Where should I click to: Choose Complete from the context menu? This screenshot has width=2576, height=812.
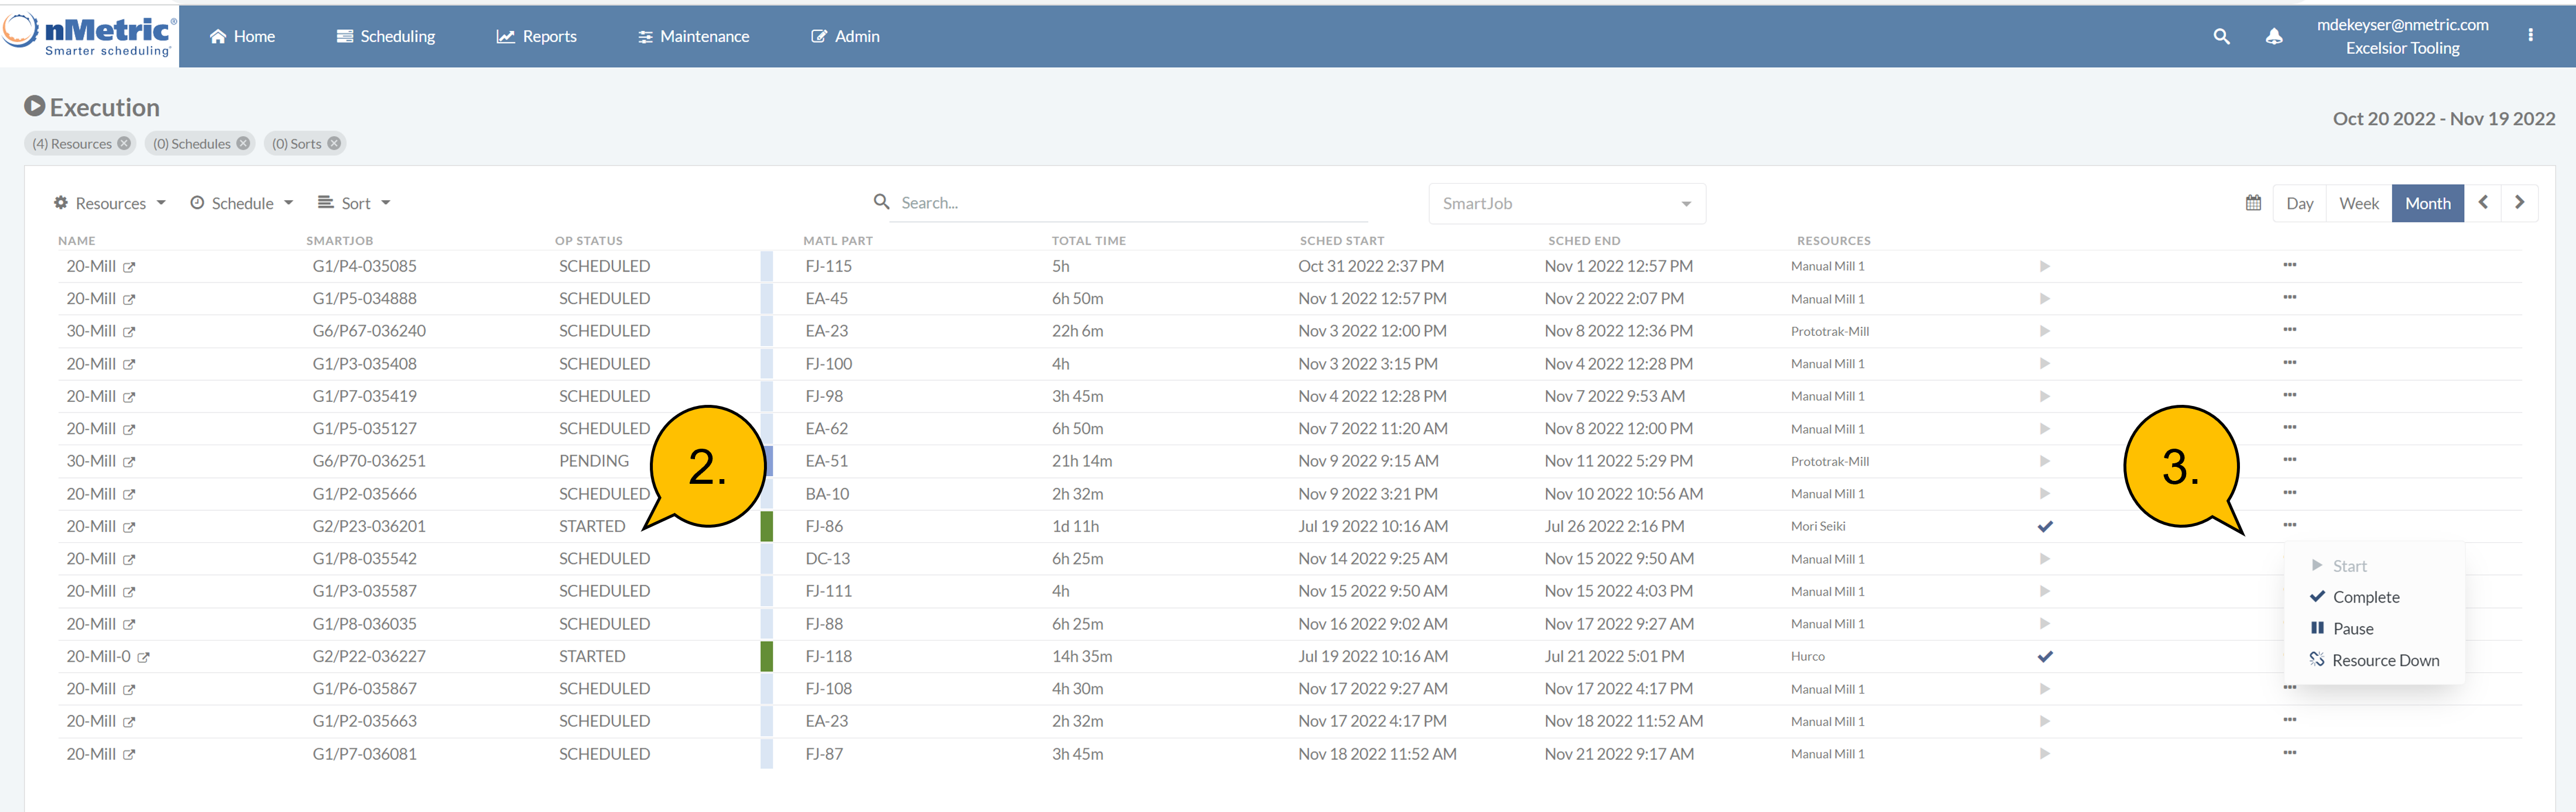point(2365,597)
